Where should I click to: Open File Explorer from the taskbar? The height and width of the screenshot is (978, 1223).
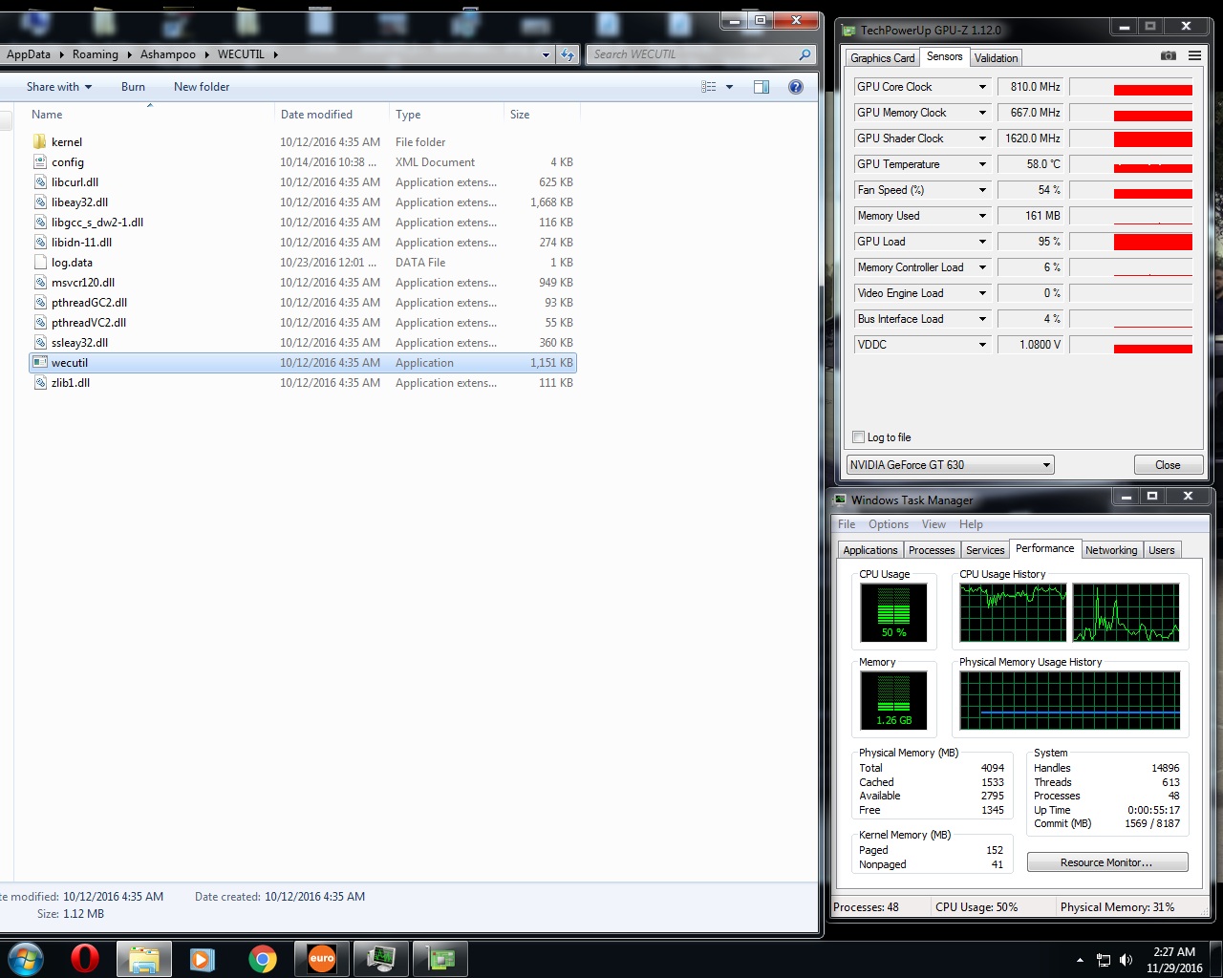(143, 959)
